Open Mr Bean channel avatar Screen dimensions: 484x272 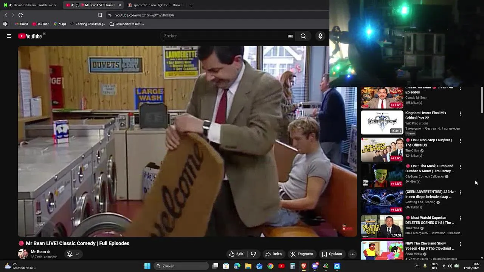(x=23, y=254)
